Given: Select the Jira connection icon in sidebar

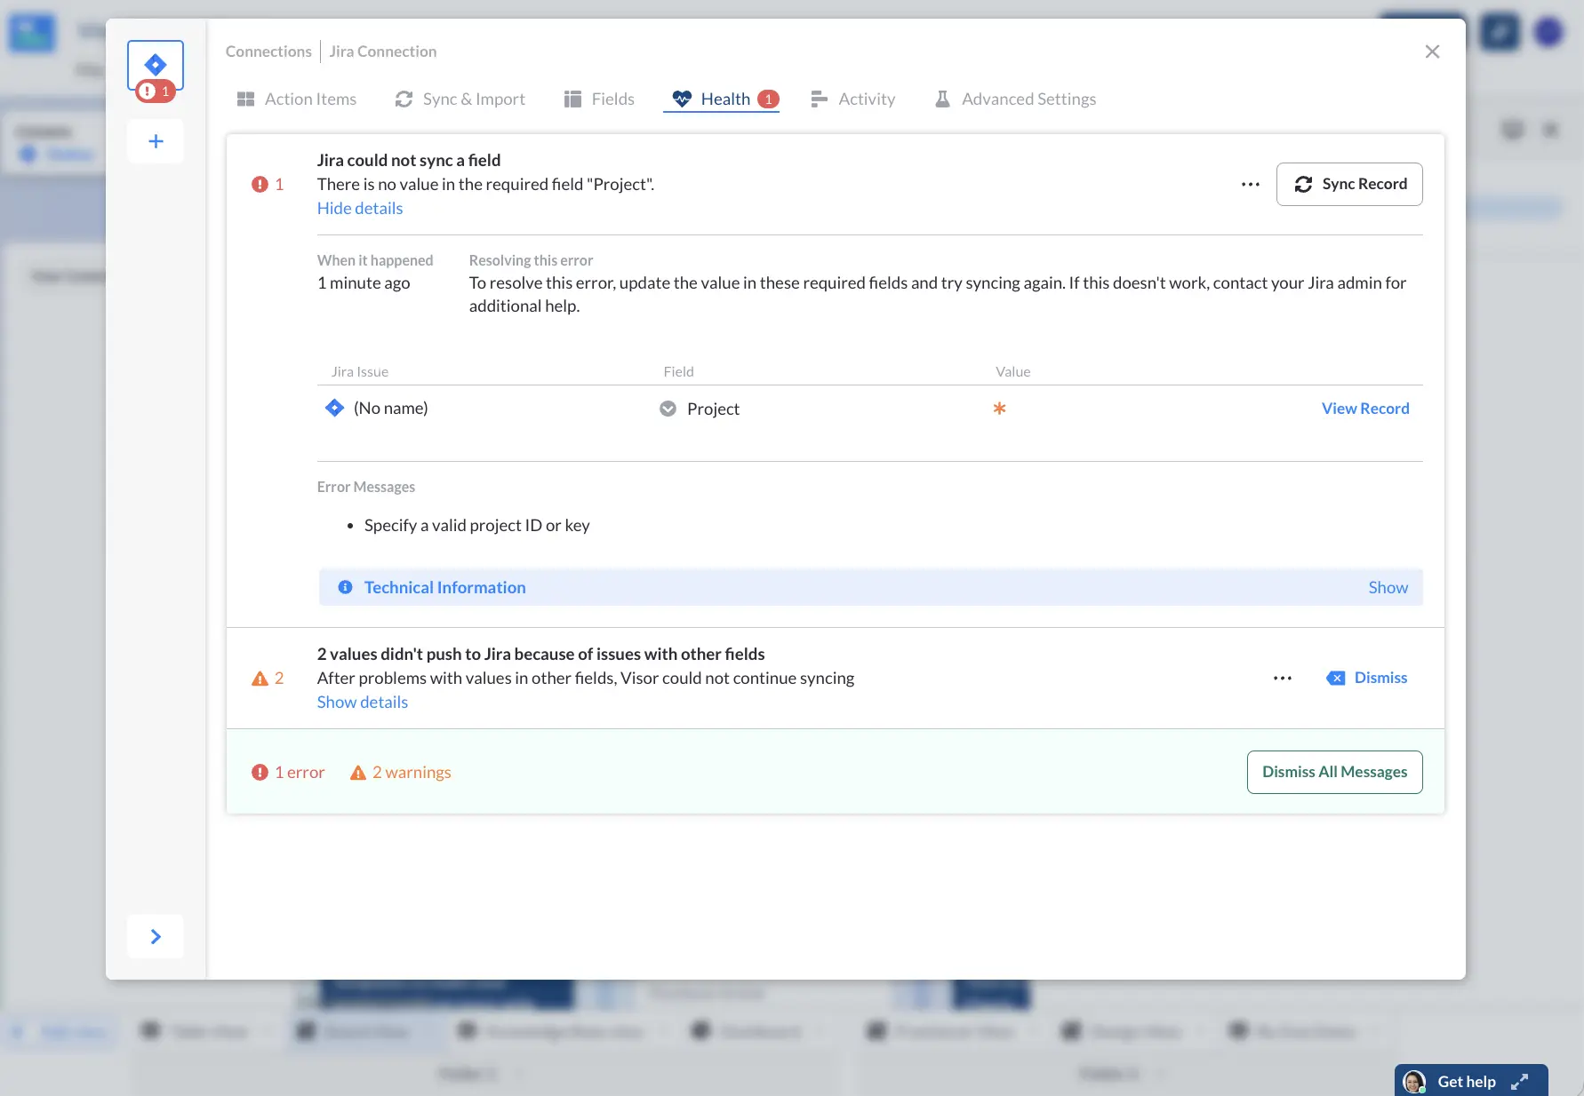Looking at the screenshot, I should [x=156, y=65].
